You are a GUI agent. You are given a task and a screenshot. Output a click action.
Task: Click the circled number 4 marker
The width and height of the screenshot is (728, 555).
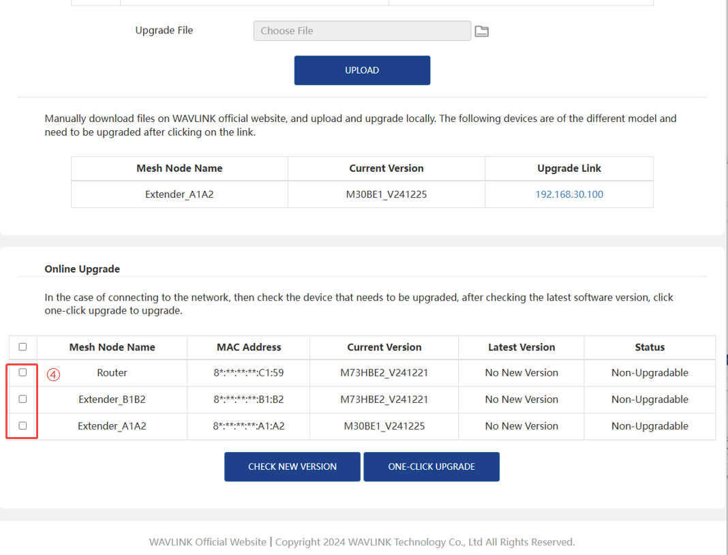click(x=54, y=374)
